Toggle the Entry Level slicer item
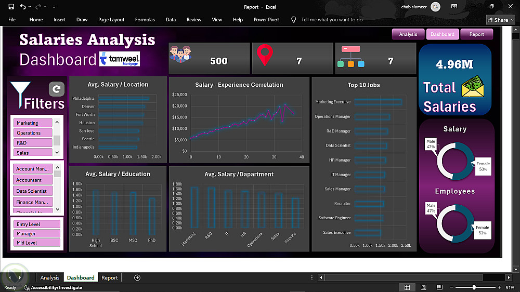This screenshot has width=520, height=292. click(x=36, y=224)
